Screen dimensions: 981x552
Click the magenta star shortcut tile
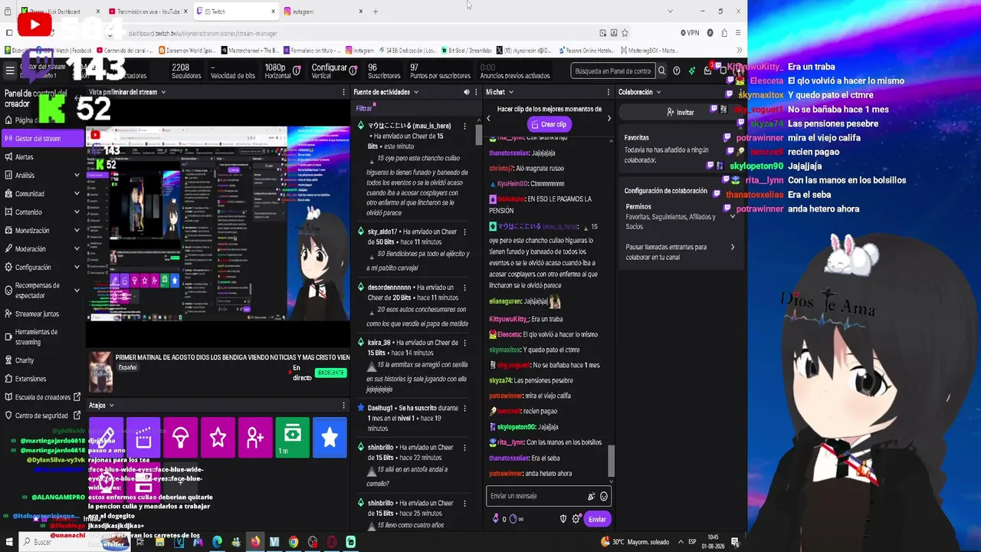(218, 437)
